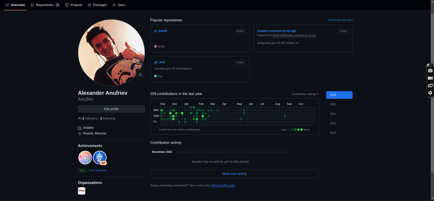
Task: Open the Stars tab
Action: coord(118,5)
